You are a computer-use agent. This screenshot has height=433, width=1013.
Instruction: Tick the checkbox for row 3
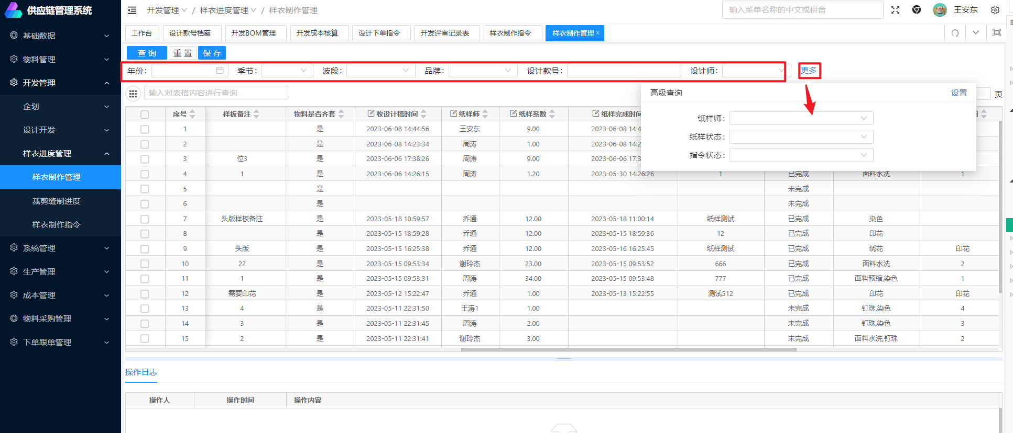pyautogui.click(x=145, y=159)
